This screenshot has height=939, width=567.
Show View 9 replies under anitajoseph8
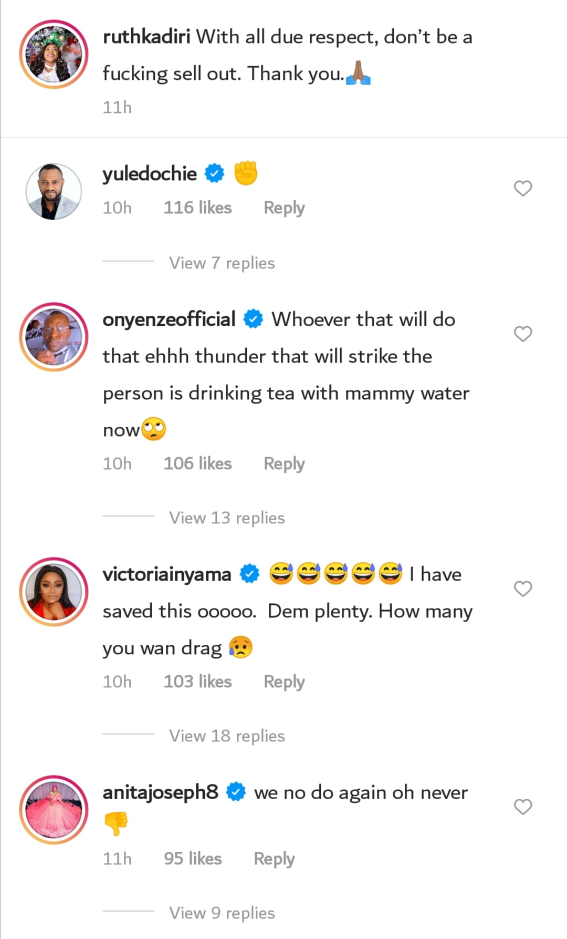(222, 913)
